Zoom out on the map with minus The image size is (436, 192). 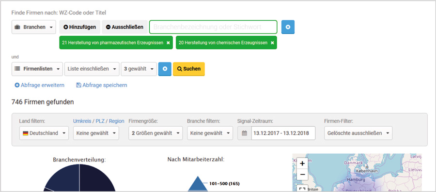(302, 175)
